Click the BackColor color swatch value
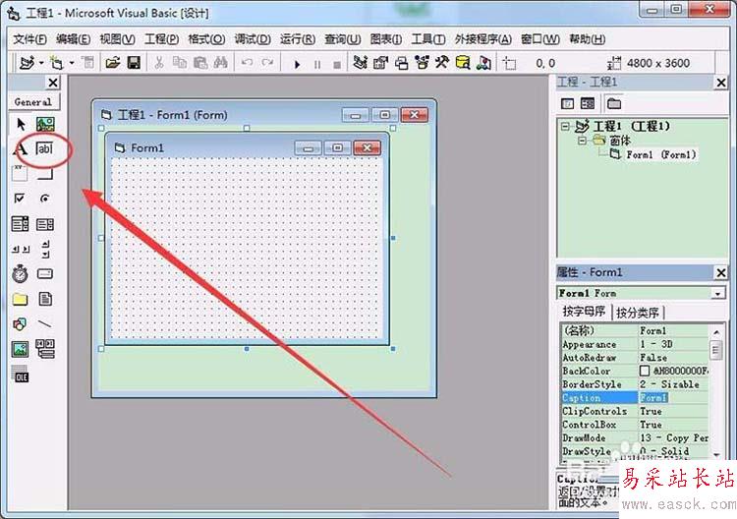 pyautogui.click(x=645, y=371)
